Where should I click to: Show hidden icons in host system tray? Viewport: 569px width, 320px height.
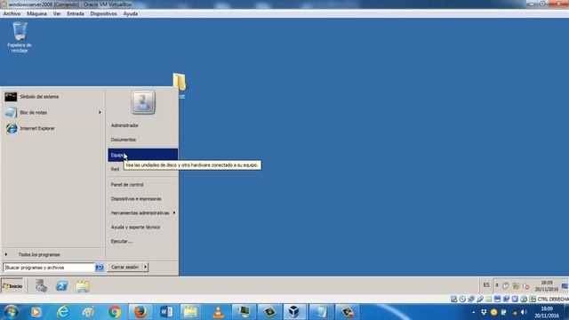pos(474,312)
